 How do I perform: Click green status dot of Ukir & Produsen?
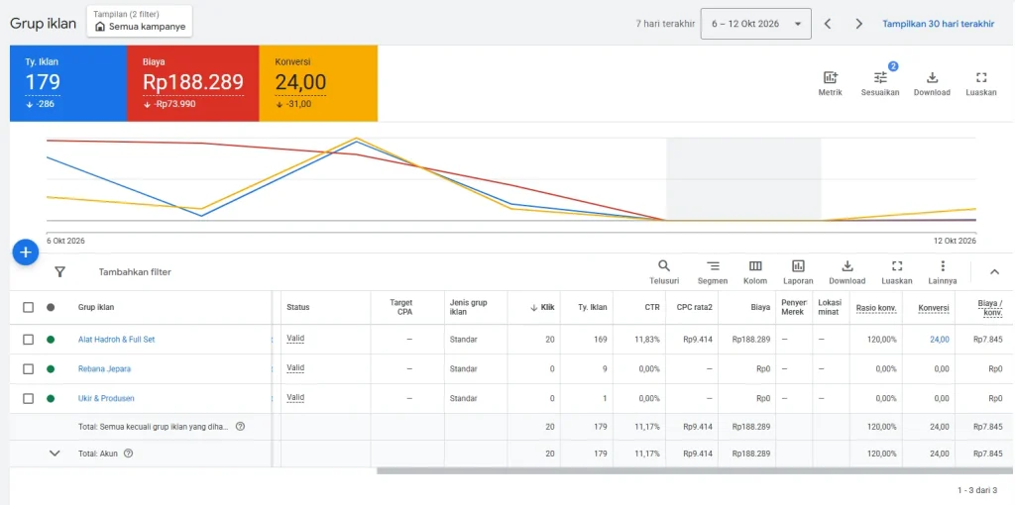[x=51, y=398]
